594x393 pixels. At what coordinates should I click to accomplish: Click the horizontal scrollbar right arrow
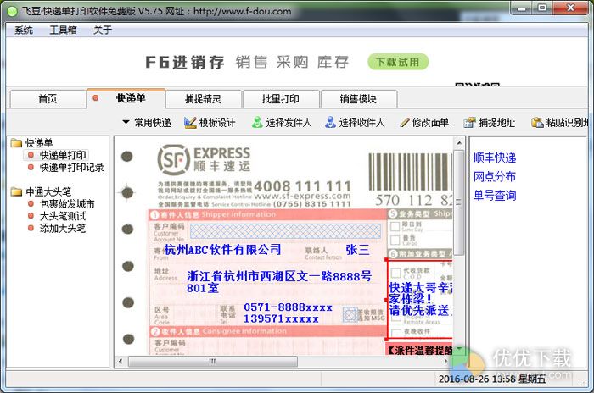coord(446,361)
